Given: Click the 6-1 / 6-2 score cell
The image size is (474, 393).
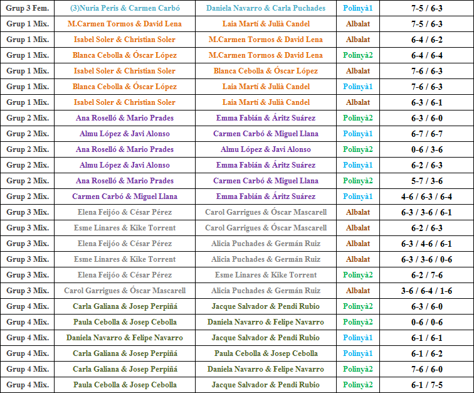Looking at the screenshot, I should (426, 353).
